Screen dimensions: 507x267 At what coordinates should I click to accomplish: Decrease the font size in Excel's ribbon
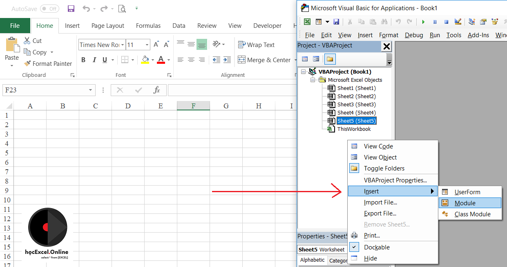[x=166, y=45]
